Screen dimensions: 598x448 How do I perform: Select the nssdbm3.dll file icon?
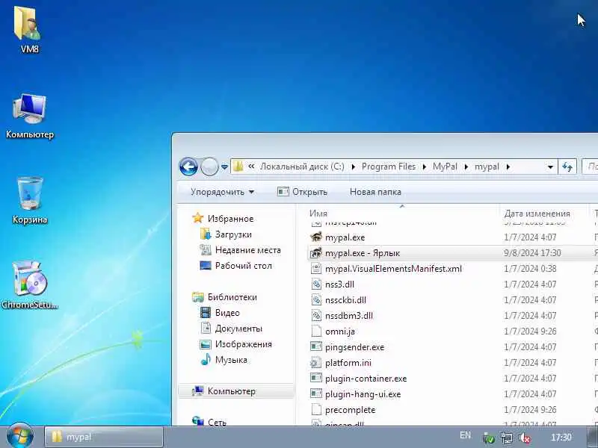(x=316, y=315)
